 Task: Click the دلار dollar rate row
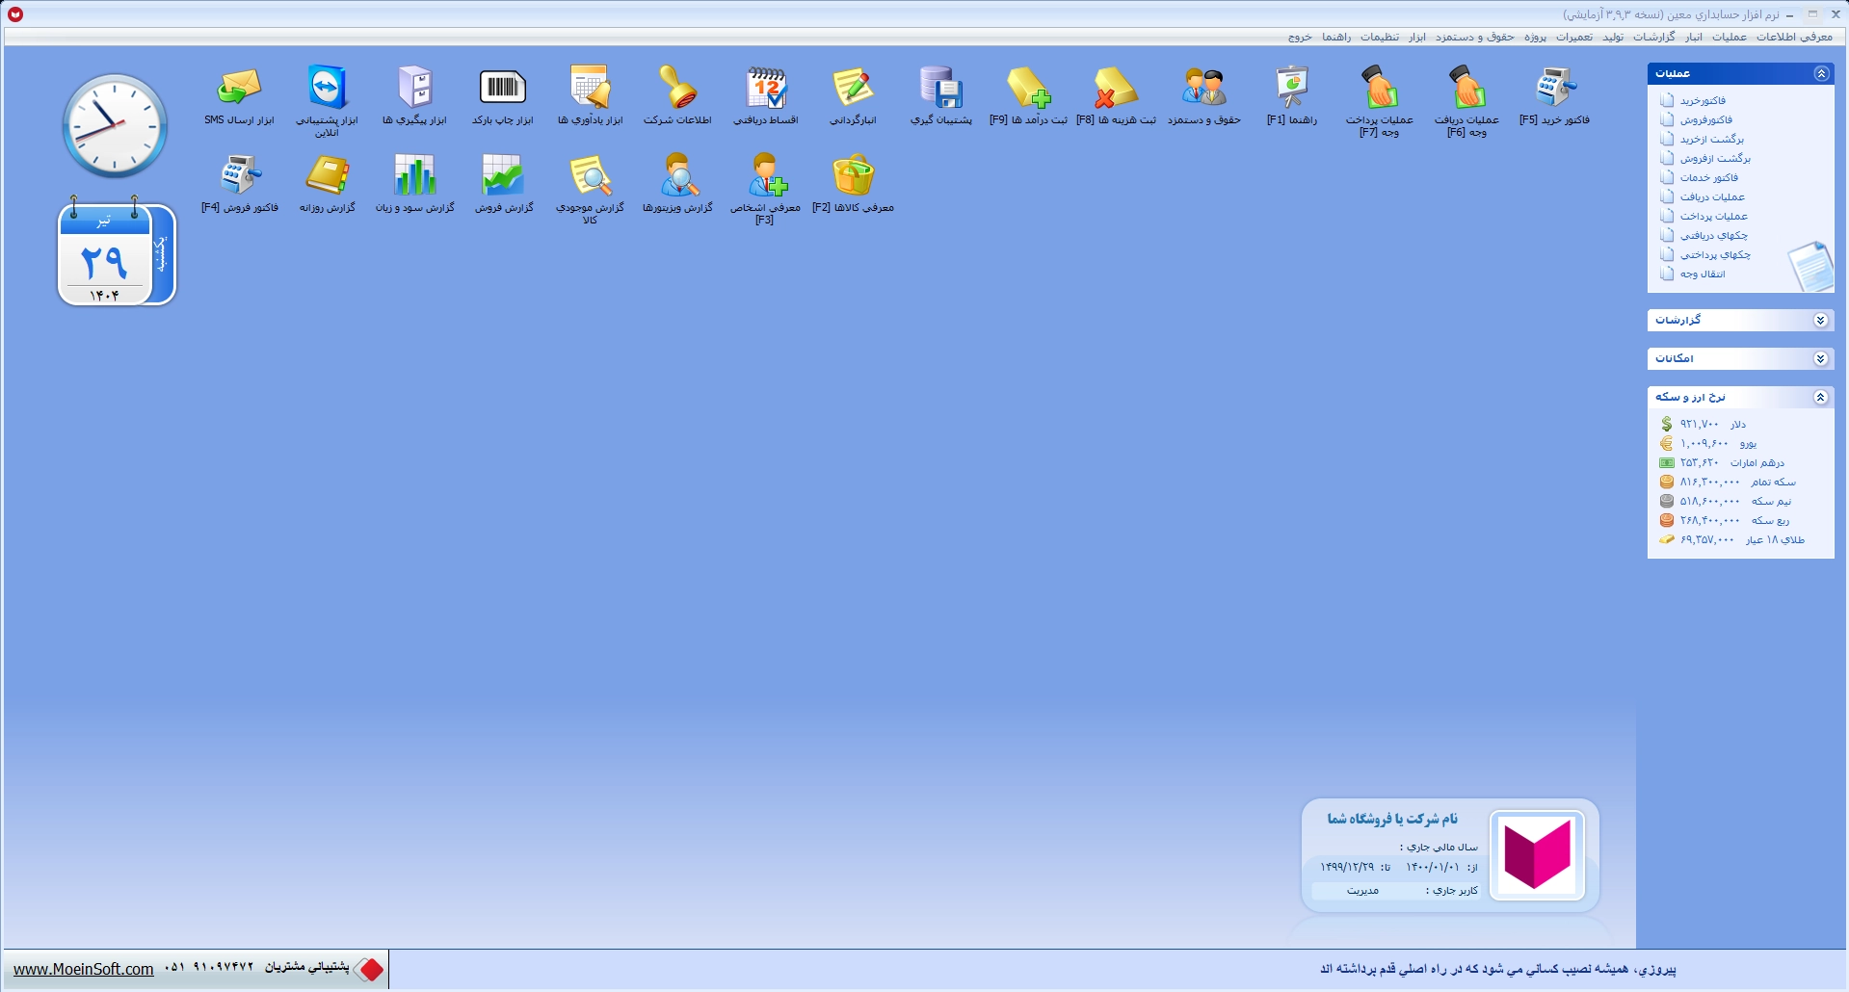tap(1703, 424)
